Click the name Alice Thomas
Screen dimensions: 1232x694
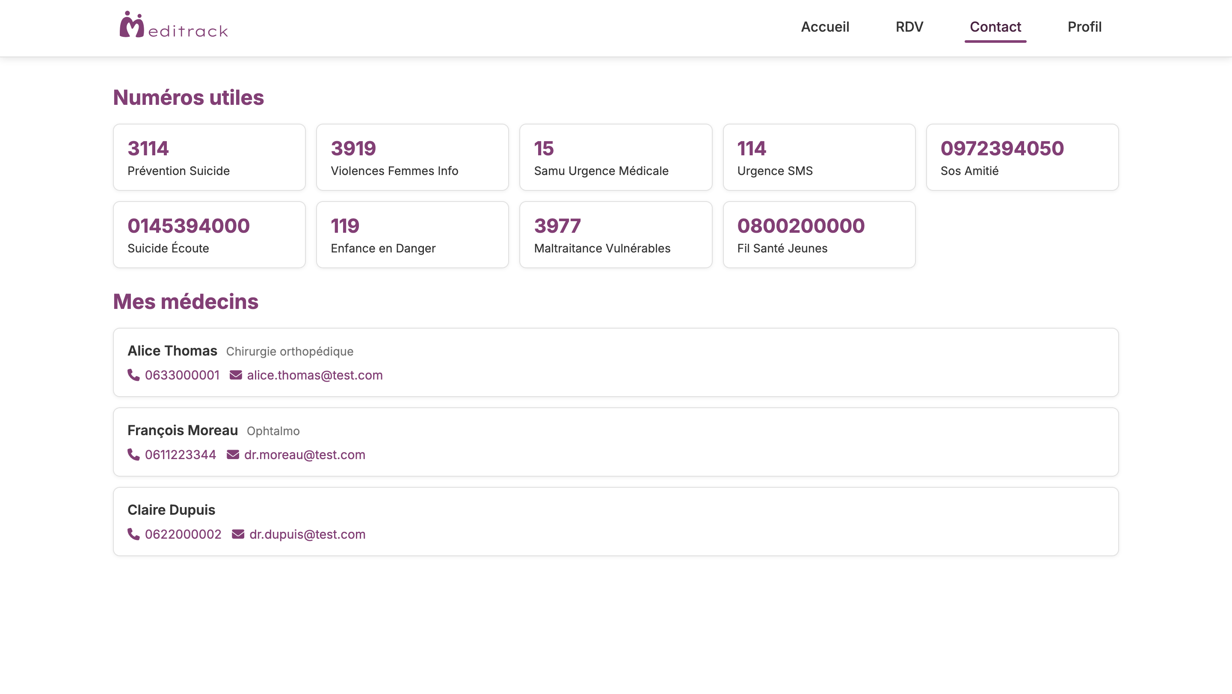click(172, 350)
